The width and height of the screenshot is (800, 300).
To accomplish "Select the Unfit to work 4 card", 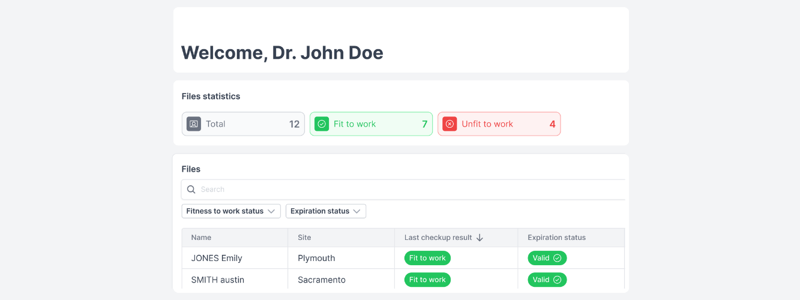I will click(499, 124).
